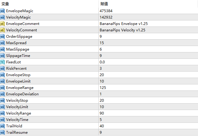Click the double-type icon beside FixedLot
Viewport: 198px width, 138px height.
click(x=2, y=62)
